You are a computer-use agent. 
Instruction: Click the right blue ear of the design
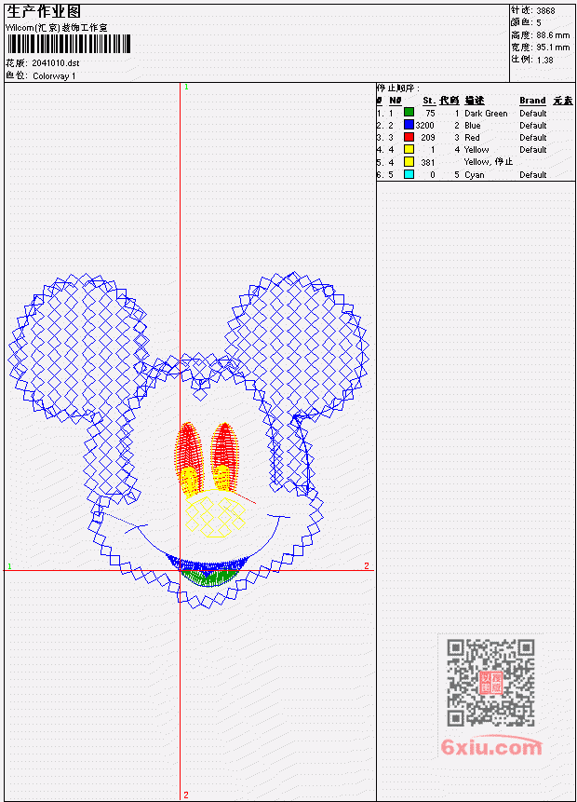[x=297, y=346]
